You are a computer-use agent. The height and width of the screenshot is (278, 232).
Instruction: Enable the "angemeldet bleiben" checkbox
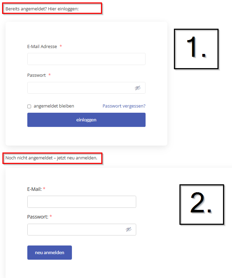pos(29,106)
